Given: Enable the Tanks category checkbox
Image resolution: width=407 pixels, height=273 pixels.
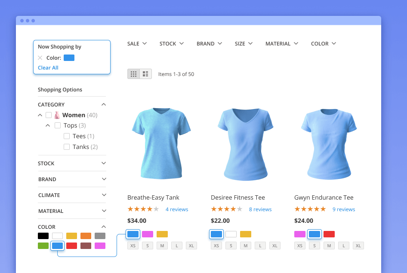Looking at the screenshot, I should [67, 147].
